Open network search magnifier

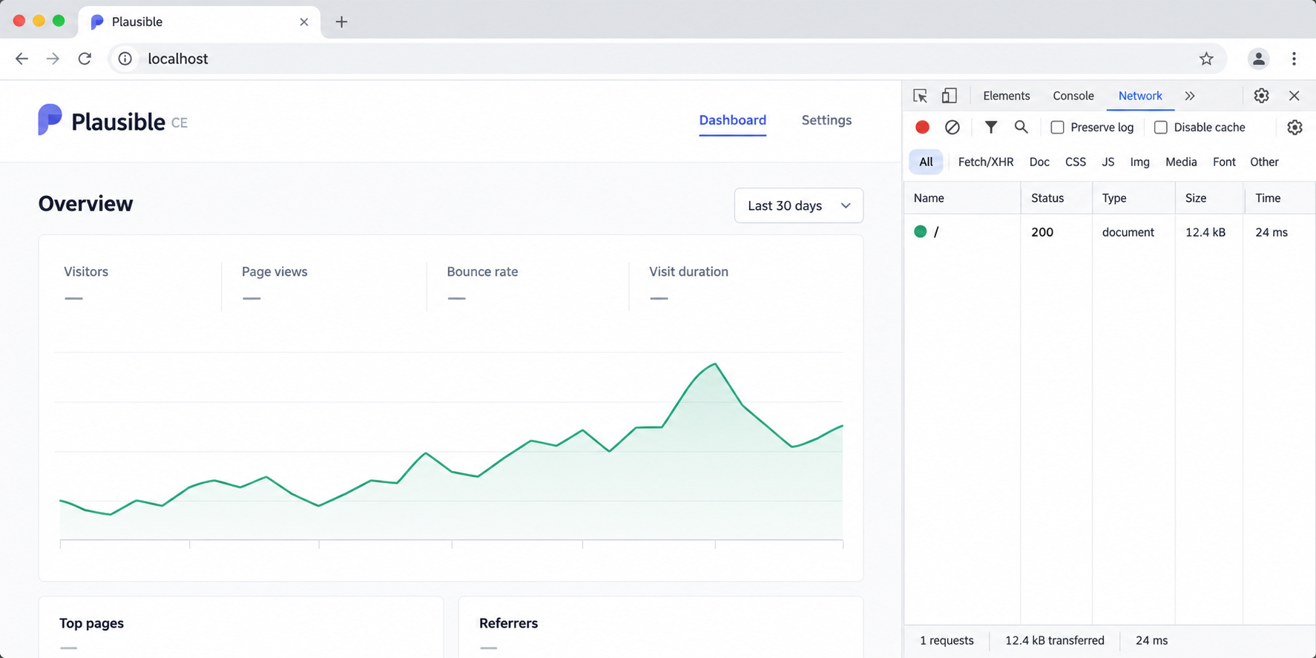point(1021,127)
